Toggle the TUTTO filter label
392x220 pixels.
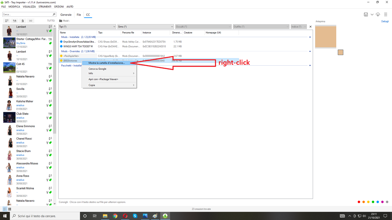(51, 20)
